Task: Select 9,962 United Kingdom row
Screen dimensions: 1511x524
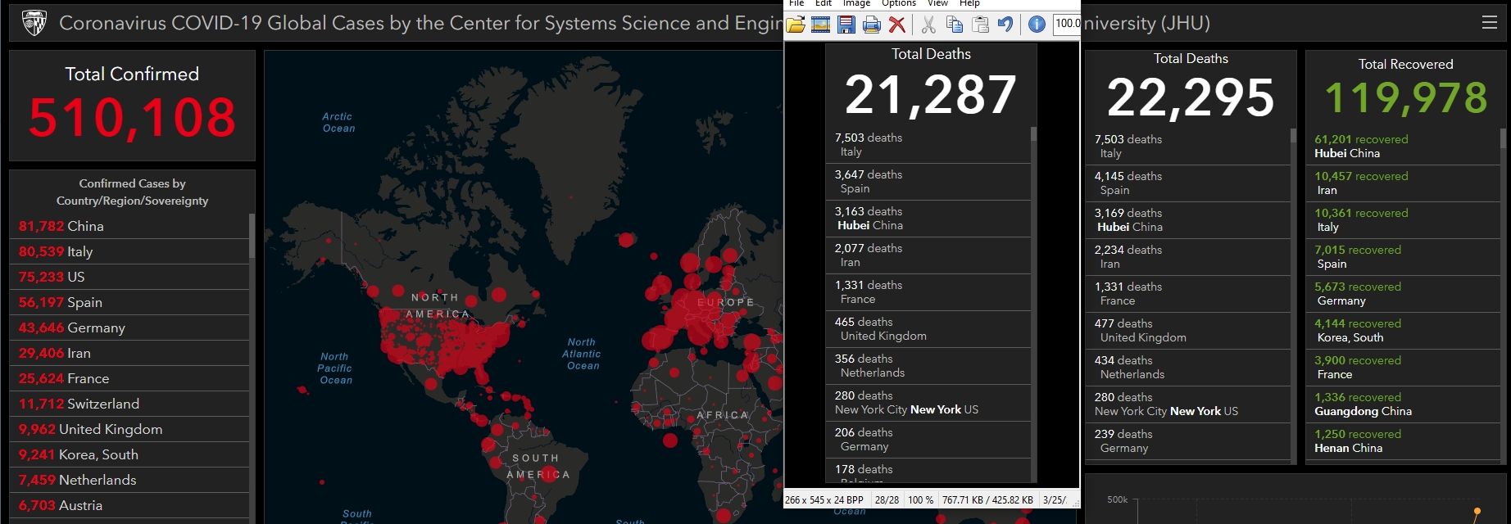Action: pos(129,429)
